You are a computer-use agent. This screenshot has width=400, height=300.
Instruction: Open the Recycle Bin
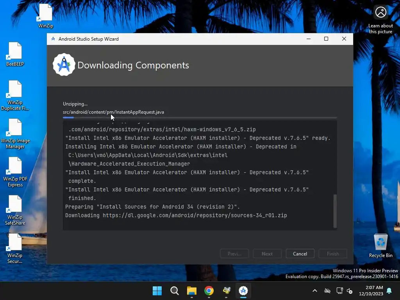380,246
